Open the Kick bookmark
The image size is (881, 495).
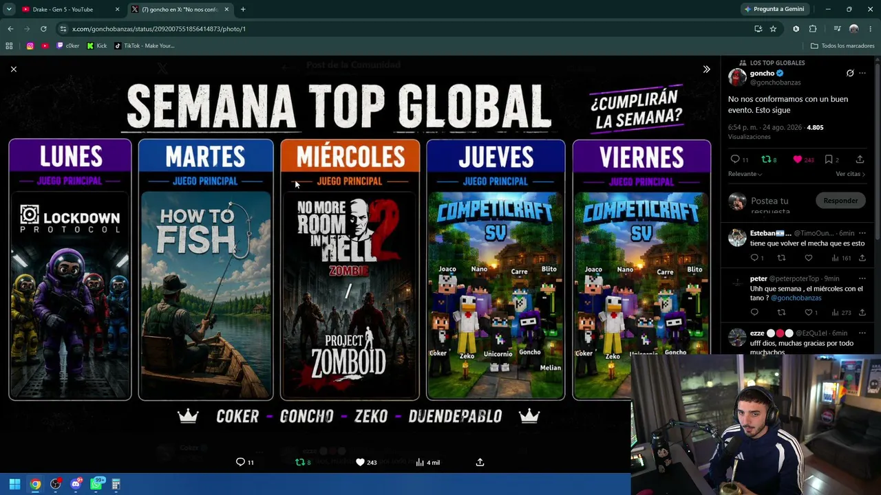click(x=97, y=46)
